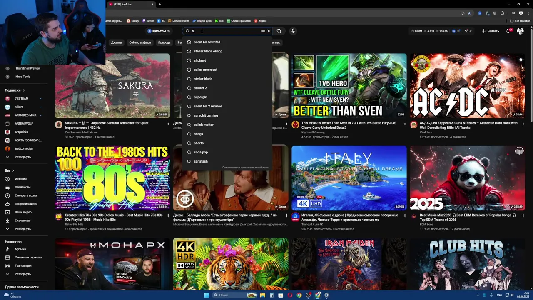Open the on-screen keyboard icon in the search box
The height and width of the screenshot is (300, 533).
pos(263,31)
